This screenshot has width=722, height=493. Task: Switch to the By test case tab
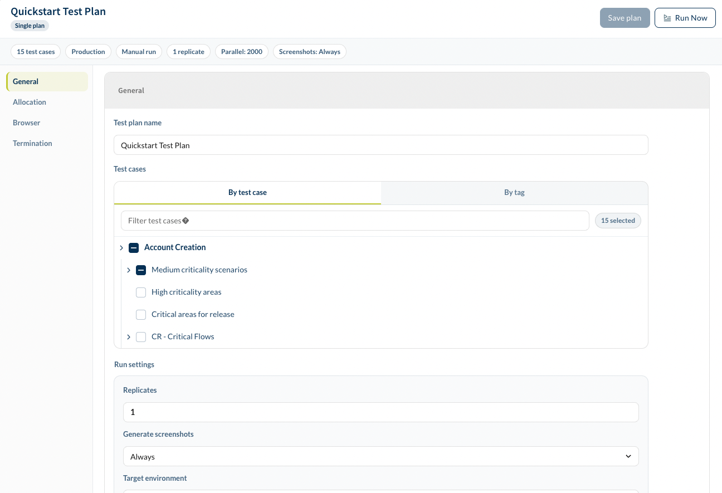coord(247,193)
